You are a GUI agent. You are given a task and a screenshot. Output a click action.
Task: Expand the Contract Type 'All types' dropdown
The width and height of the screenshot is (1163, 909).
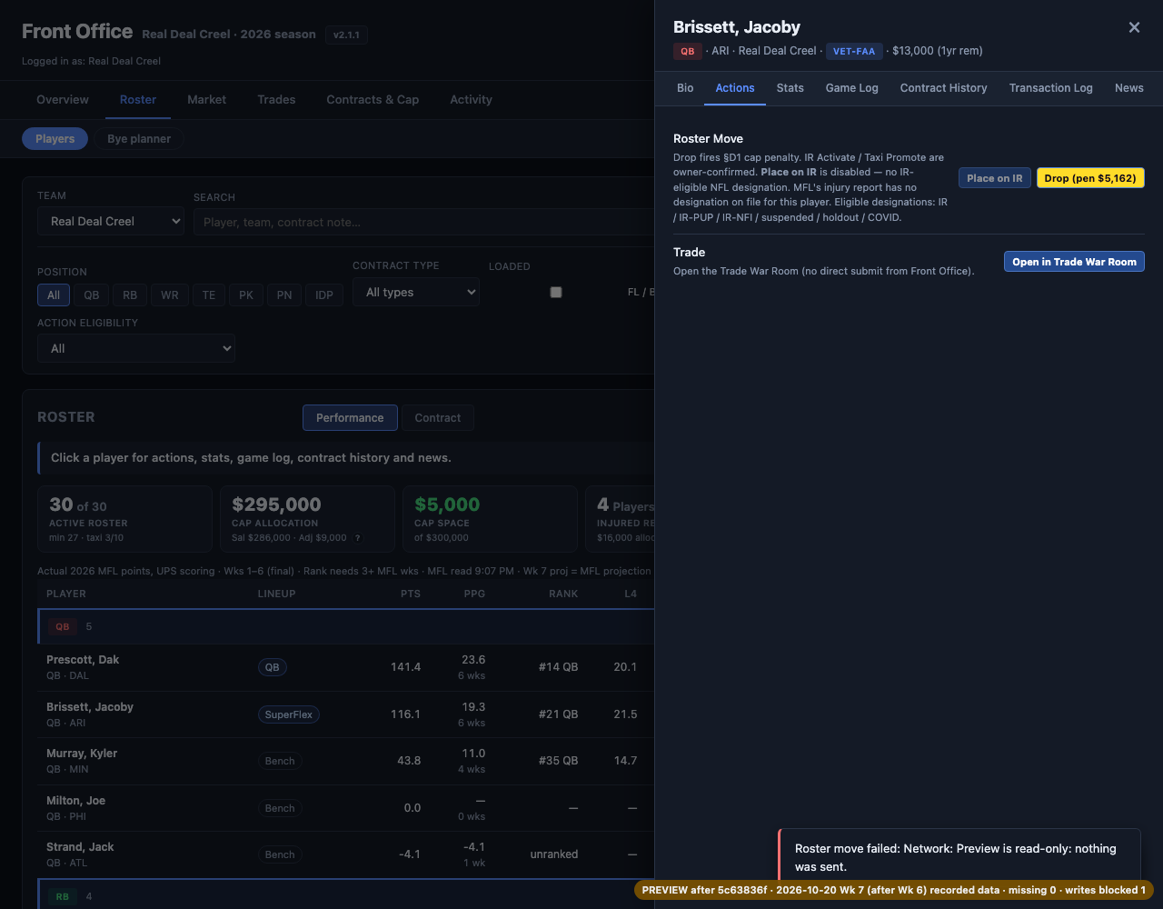tap(416, 292)
